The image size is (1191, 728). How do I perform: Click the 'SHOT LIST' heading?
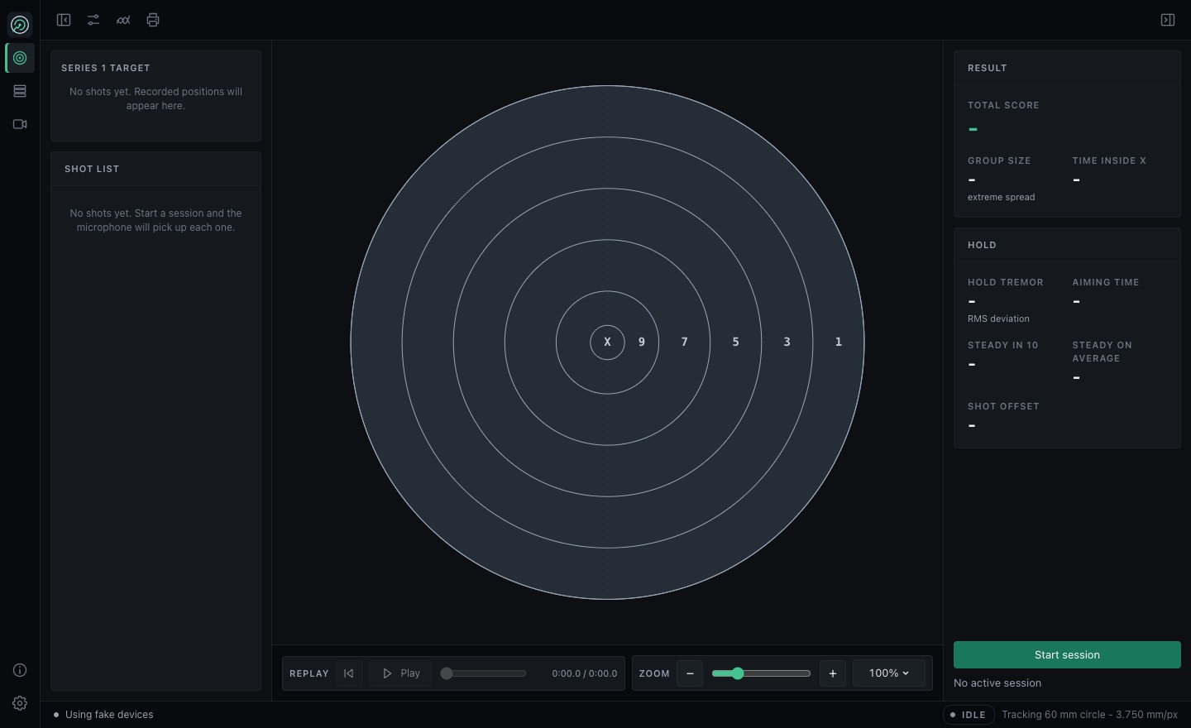[92, 169]
